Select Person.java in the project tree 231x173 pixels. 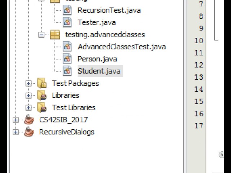(x=97, y=59)
